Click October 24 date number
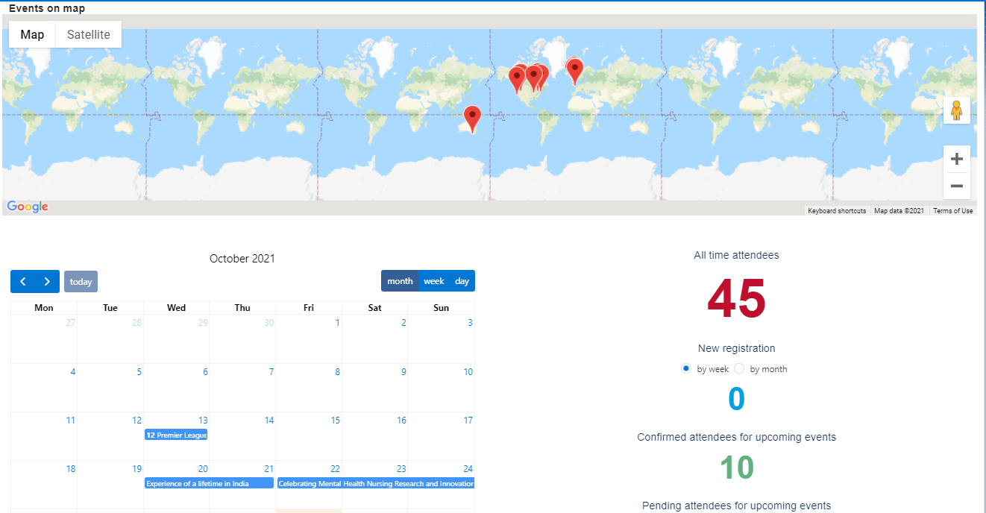Image resolution: width=986 pixels, height=513 pixels. [x=468, y=469]
